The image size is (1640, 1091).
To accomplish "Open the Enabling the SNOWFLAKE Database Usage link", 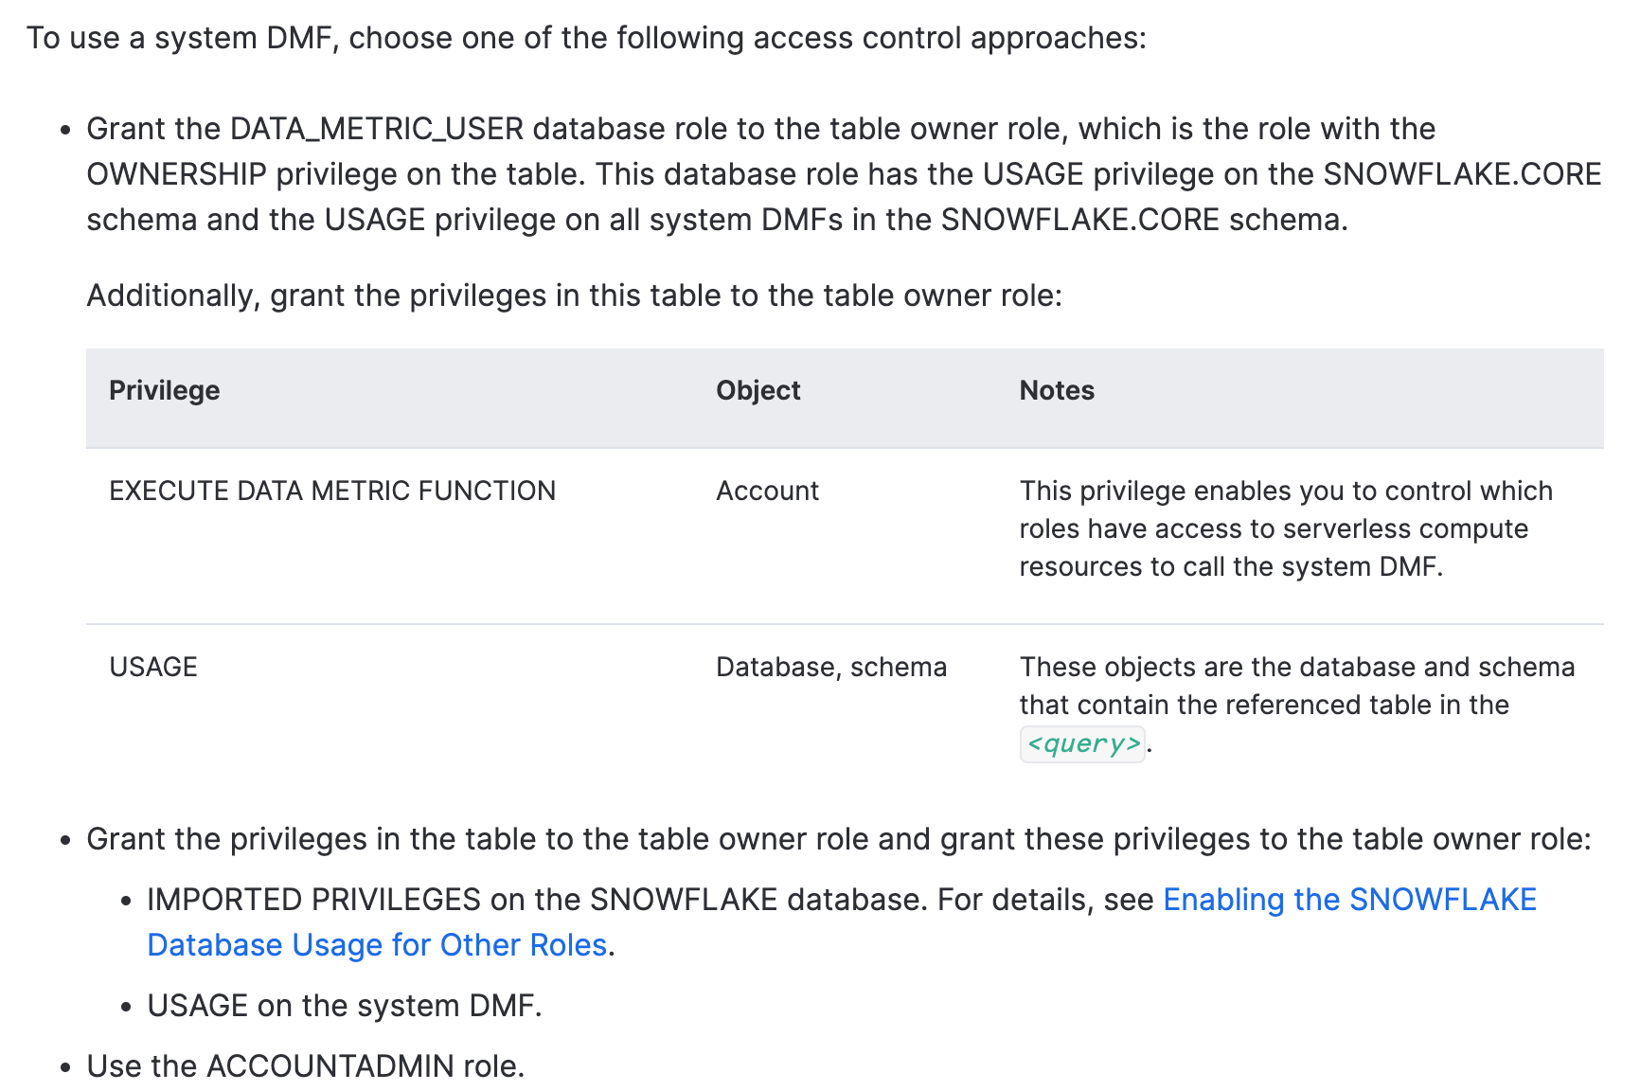I will tap(1349, 900).
